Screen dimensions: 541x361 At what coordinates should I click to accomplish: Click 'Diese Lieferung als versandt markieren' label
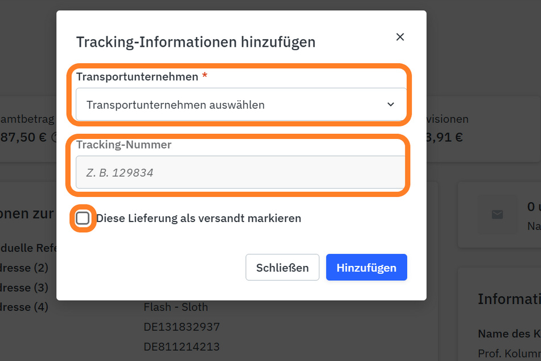click(x=198, y=218)
